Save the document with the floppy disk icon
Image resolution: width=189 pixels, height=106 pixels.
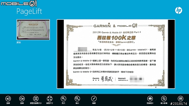coord(180,99)
